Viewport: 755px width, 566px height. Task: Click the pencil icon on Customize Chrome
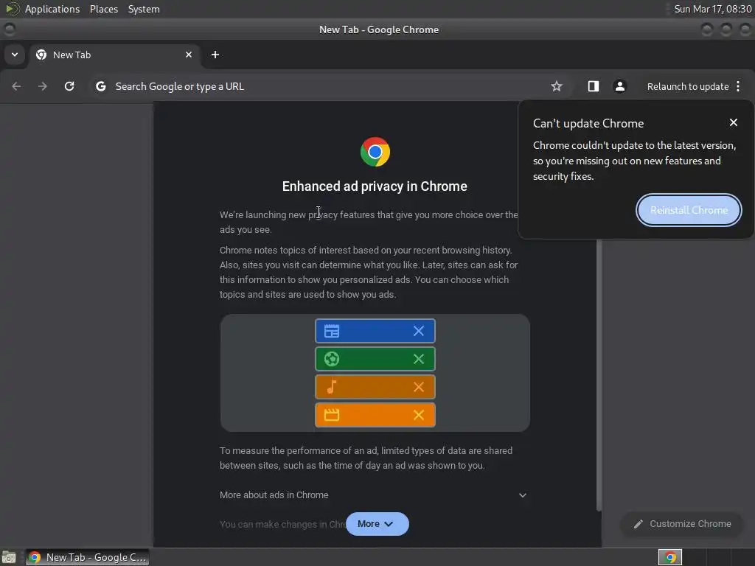tap(638, 524)
